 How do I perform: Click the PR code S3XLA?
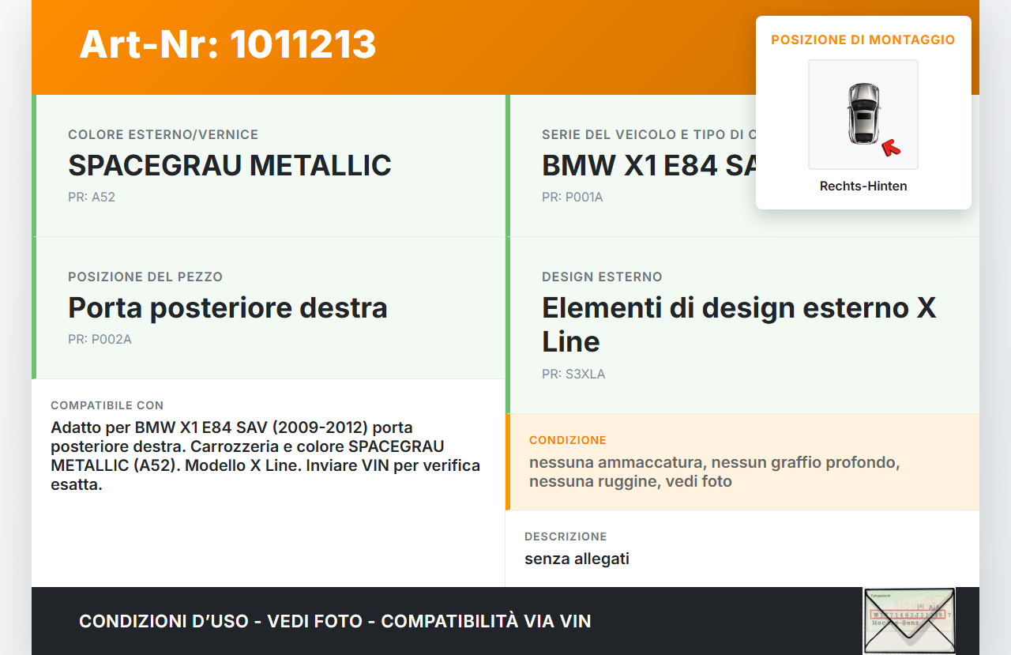click(573, 374)
